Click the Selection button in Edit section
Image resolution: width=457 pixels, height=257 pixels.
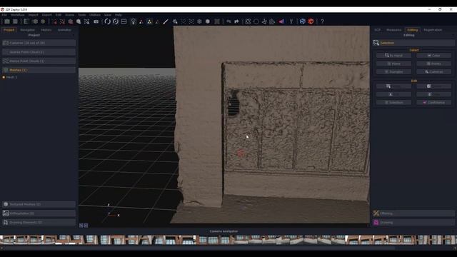pyautogui.click(x=393, y=103)
